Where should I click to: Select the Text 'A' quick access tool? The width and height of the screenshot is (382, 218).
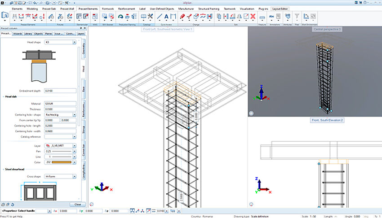tap(166, 17)
